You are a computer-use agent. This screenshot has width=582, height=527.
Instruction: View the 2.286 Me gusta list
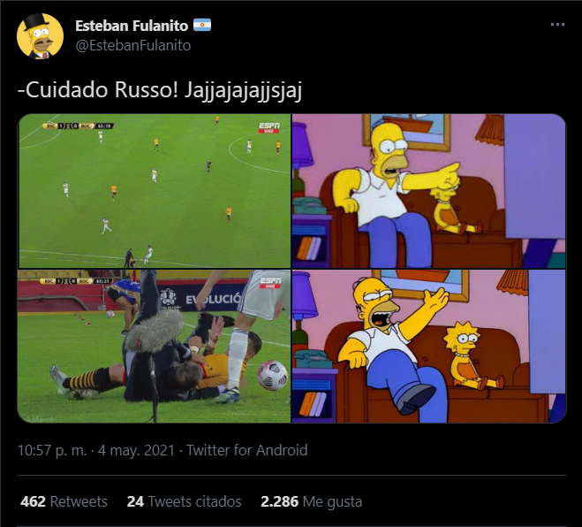click(311, 501)
